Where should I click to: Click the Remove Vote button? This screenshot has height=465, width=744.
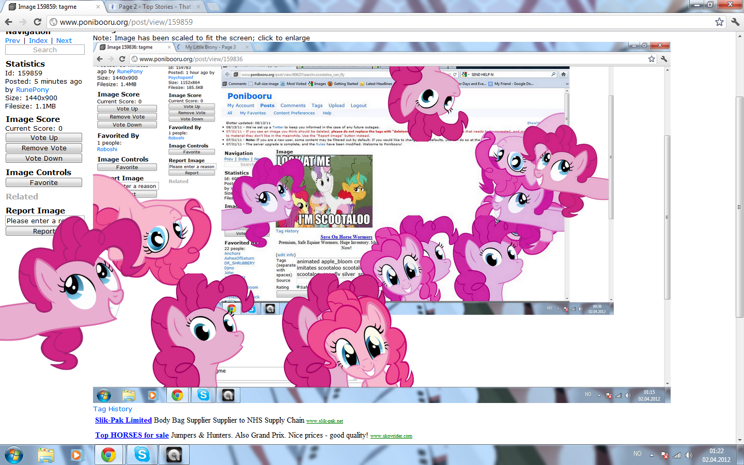[44, 148]
